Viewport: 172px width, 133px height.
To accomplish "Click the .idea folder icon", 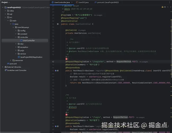I will pyautogui.click(x=8, y=11).
